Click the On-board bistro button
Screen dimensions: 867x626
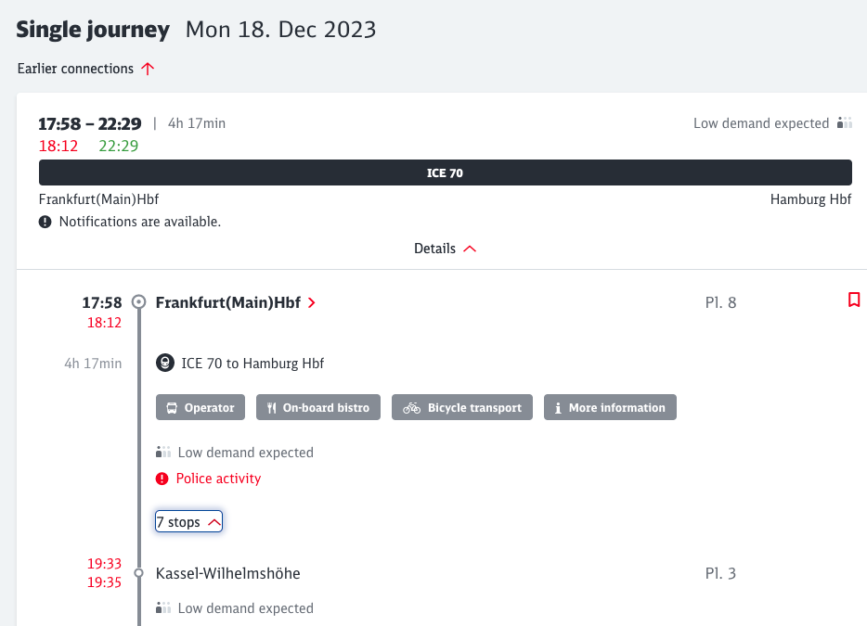coord(318,408)
